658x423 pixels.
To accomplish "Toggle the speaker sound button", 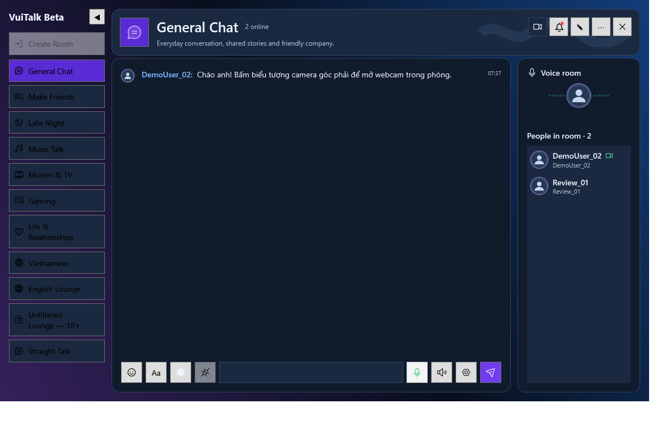I will click(442, 372).
